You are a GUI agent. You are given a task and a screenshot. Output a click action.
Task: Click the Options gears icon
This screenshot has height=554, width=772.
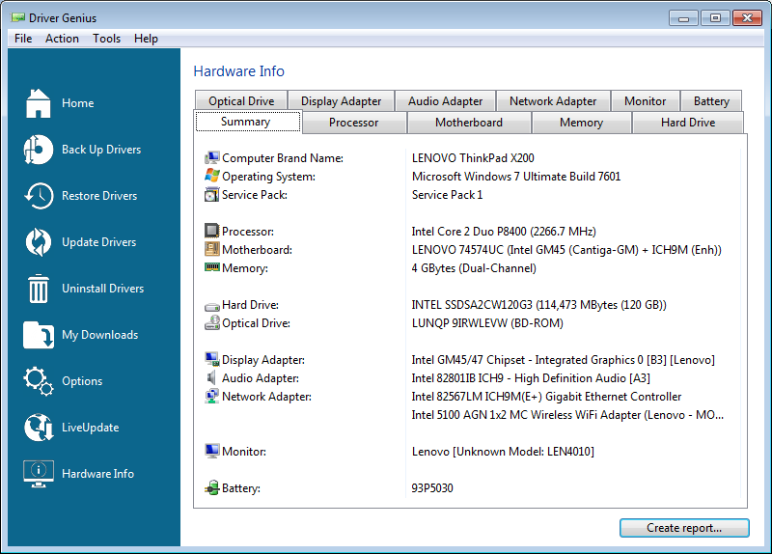tap(38, 381)
